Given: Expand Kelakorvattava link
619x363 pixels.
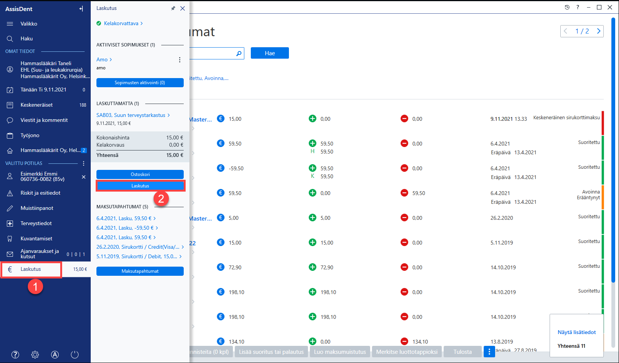Looking at the screenshot, I should click(x=123, y=23).
